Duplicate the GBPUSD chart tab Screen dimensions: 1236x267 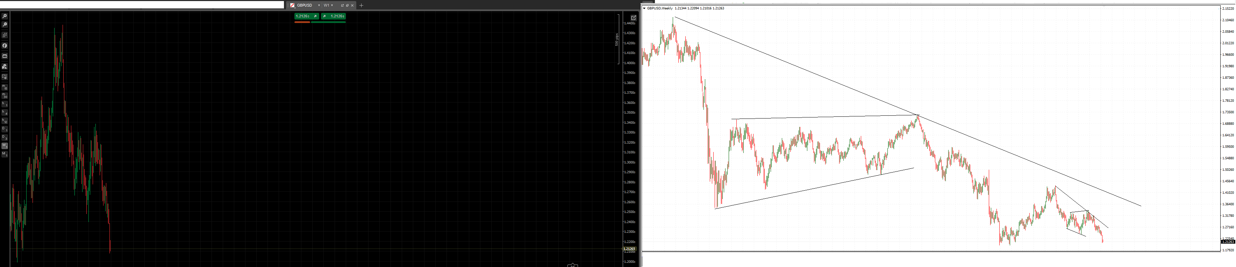[348, 5]
